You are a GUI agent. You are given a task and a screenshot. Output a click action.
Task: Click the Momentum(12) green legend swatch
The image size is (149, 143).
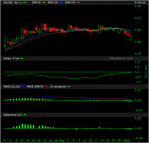[x=25, y=115]
